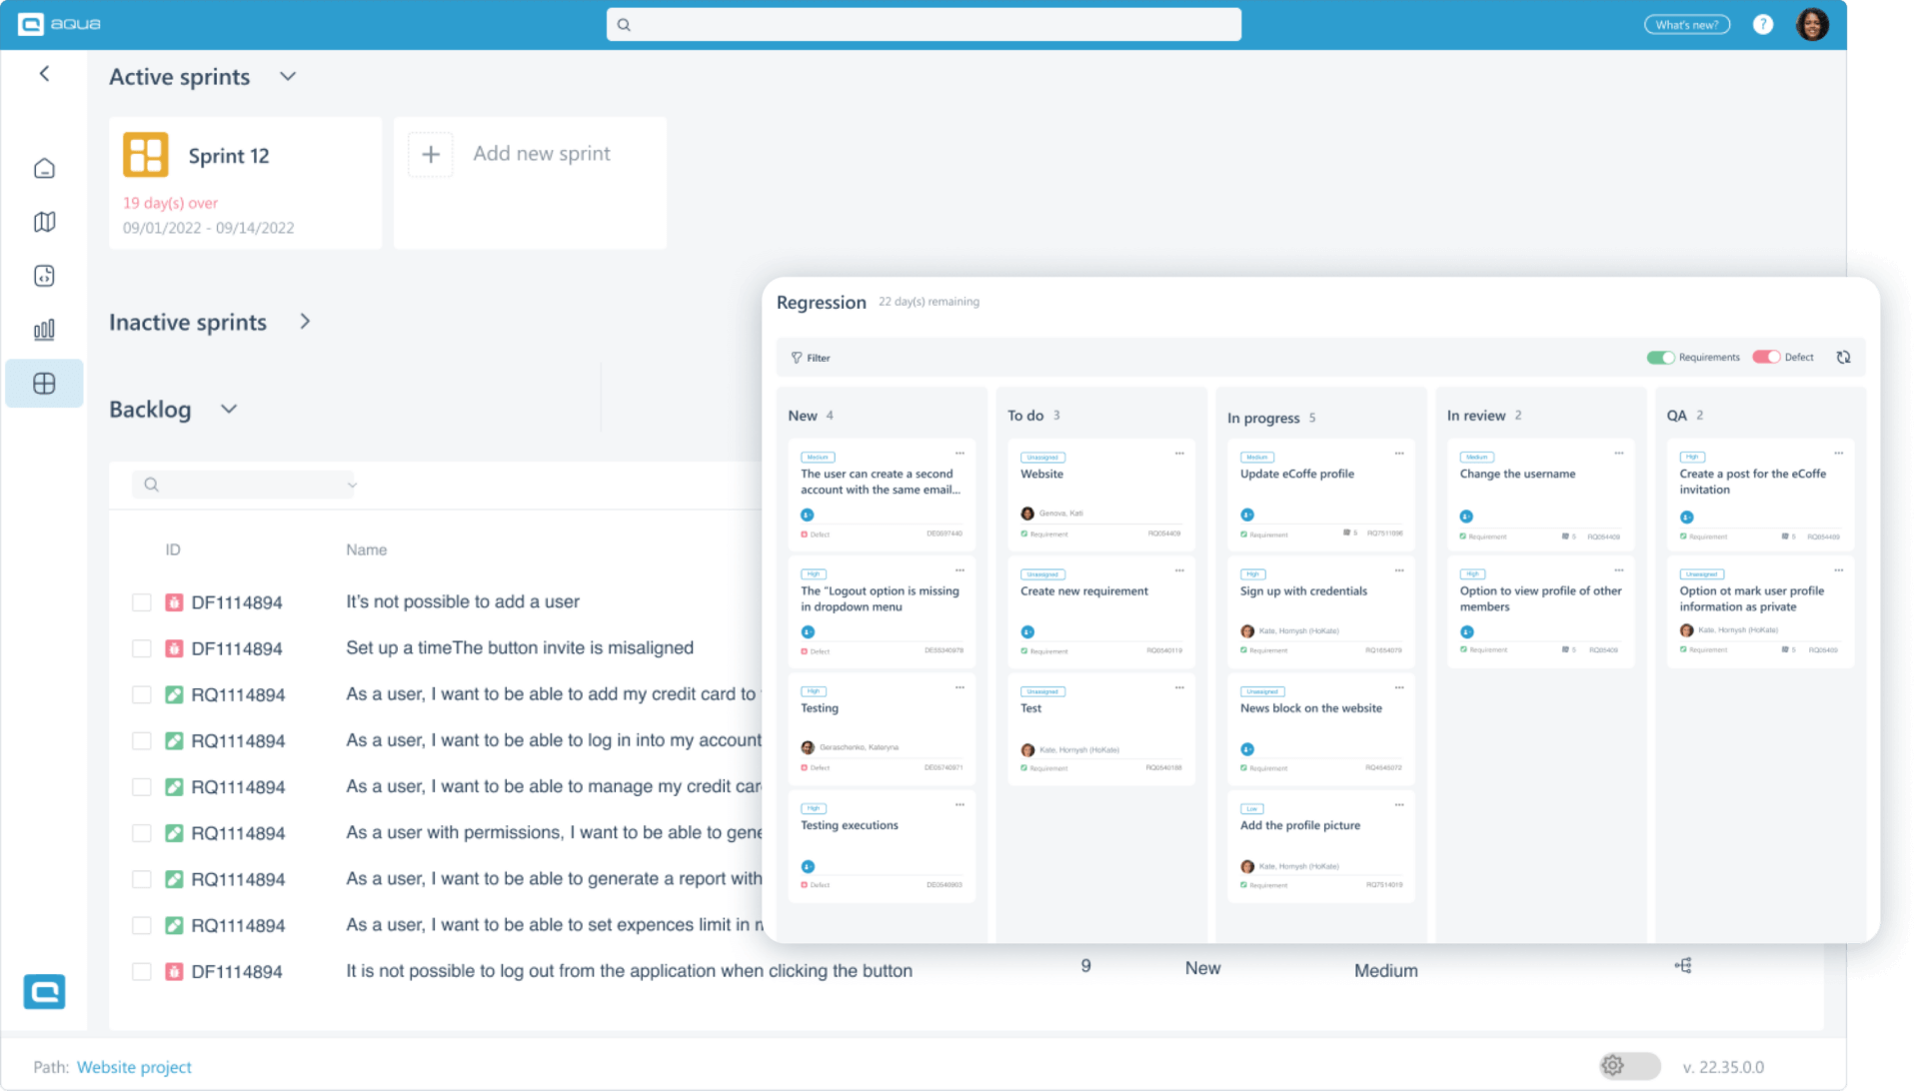
Task: Open the test scripts icon in the sidebar
Action: (44, 276)
